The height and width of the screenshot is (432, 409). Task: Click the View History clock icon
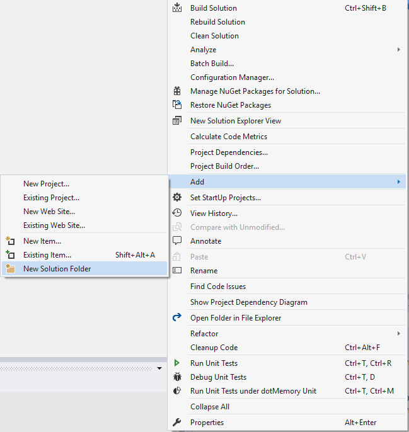[177, 213]
